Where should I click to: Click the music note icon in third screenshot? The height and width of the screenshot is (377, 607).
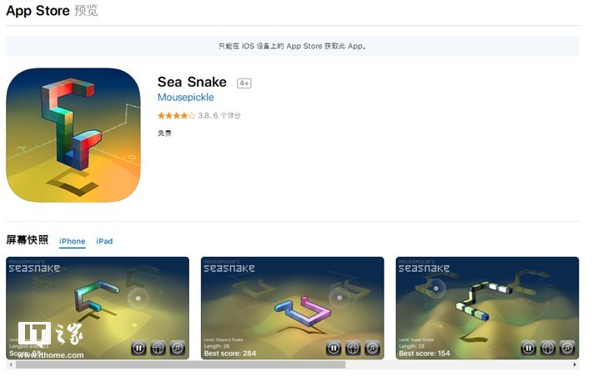coord(567,348)
